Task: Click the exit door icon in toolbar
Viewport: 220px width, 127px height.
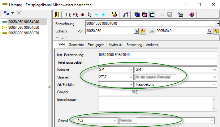Action: (x=57, y=14)
